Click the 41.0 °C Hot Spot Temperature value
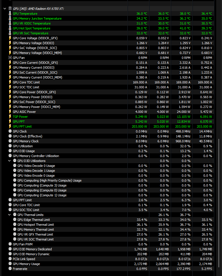 pos(185,28)
